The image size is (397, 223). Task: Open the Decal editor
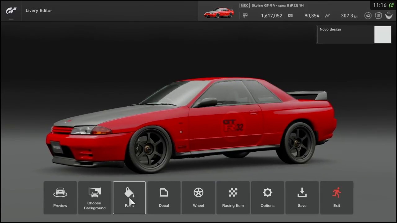(x=164, y=198)
